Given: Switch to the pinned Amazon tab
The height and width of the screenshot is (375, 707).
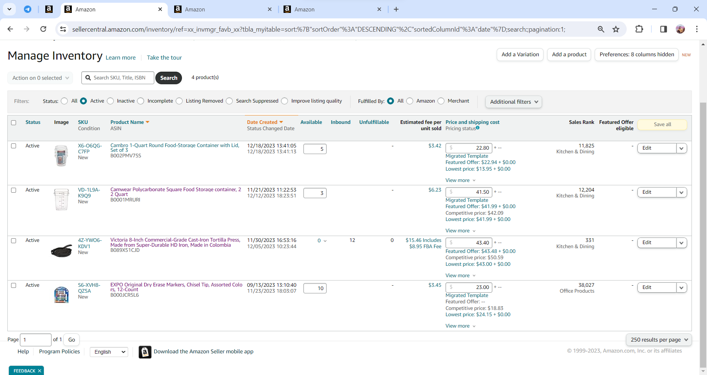Looking at the screenshot, I should point(49,9).
